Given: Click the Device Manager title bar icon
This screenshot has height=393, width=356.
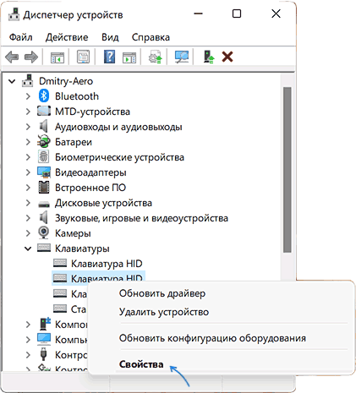Looking at the screenshot, I should pyautogui.click(x=14, y=14).
